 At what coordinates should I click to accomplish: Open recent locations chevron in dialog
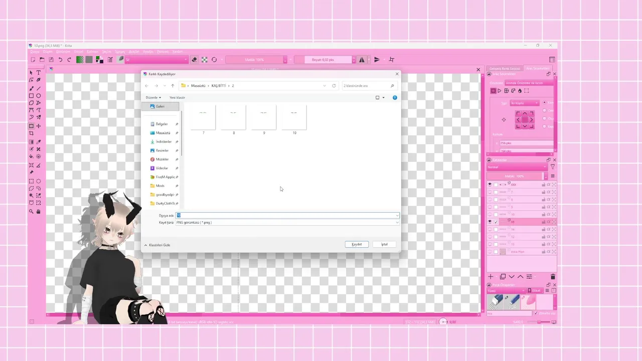pyautogui.click(x=165, y=86)
